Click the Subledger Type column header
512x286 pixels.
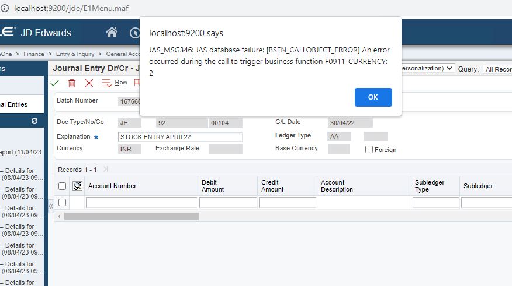pos(430,186)
